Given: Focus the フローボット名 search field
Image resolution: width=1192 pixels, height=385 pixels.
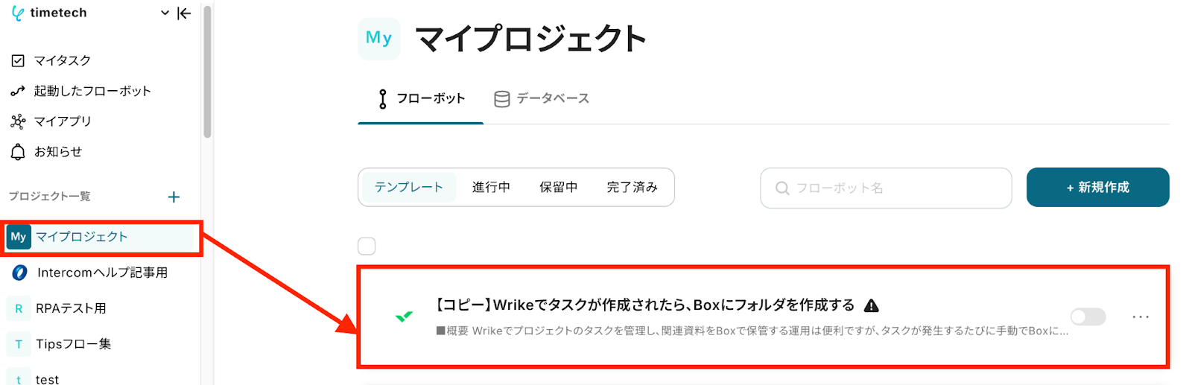Looking at the screenshot, I should 886,188.
